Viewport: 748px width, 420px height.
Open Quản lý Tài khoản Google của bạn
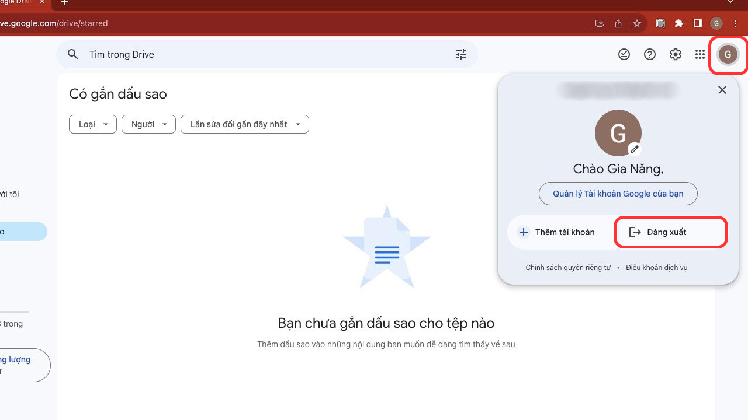click(618, 194)
